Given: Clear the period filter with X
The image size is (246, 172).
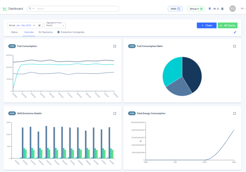Looking at the screenshot, I should [x=39, y=25].
